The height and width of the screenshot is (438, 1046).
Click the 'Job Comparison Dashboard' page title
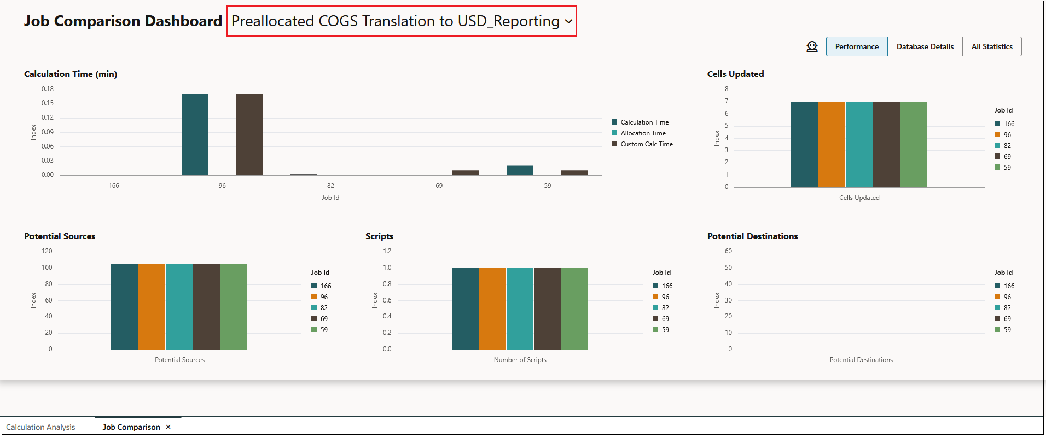pos(123,21)
